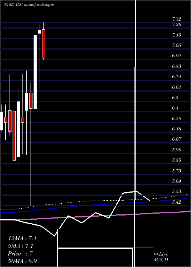The width and height of the screenshot is (191, 267).
Task: Click the 6.61 price axis label
Action: (x=176, y=87)
